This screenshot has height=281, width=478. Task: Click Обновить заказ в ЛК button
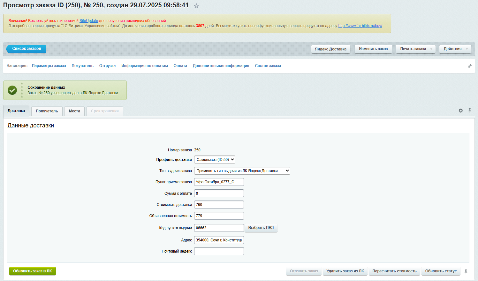pos(33,271)
